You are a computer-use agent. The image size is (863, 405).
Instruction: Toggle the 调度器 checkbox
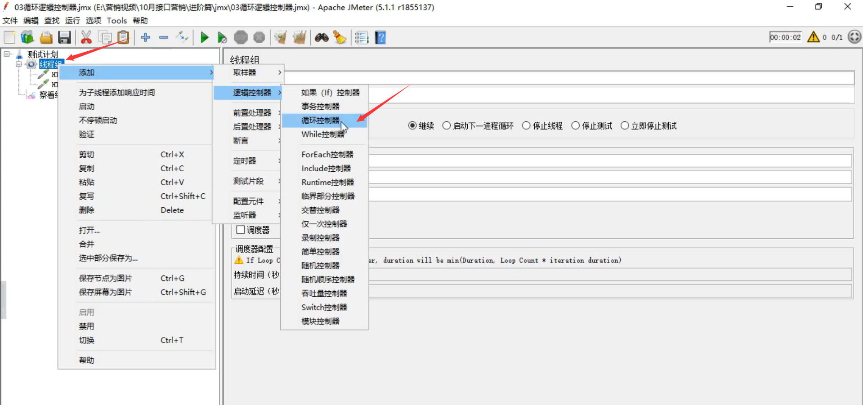coord(241,230)
